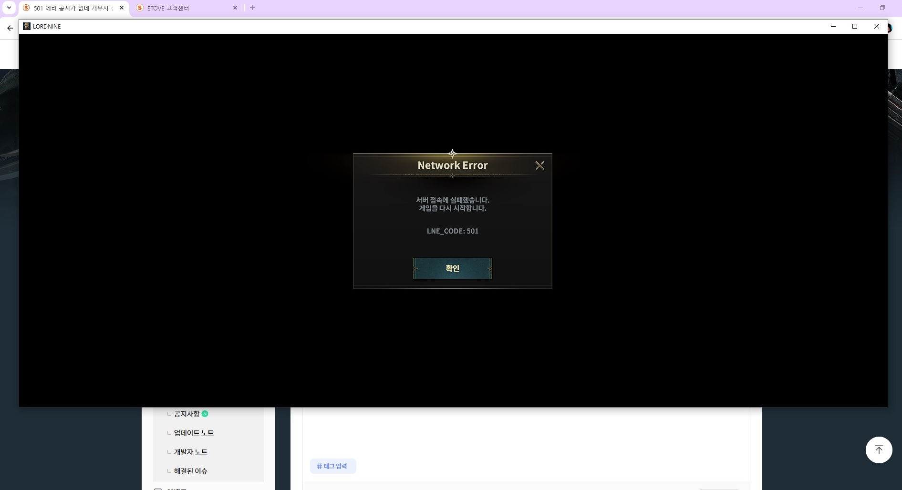Click the #태그 입력 tag field
Screen dimensions: 902x490
click(332, 466)
